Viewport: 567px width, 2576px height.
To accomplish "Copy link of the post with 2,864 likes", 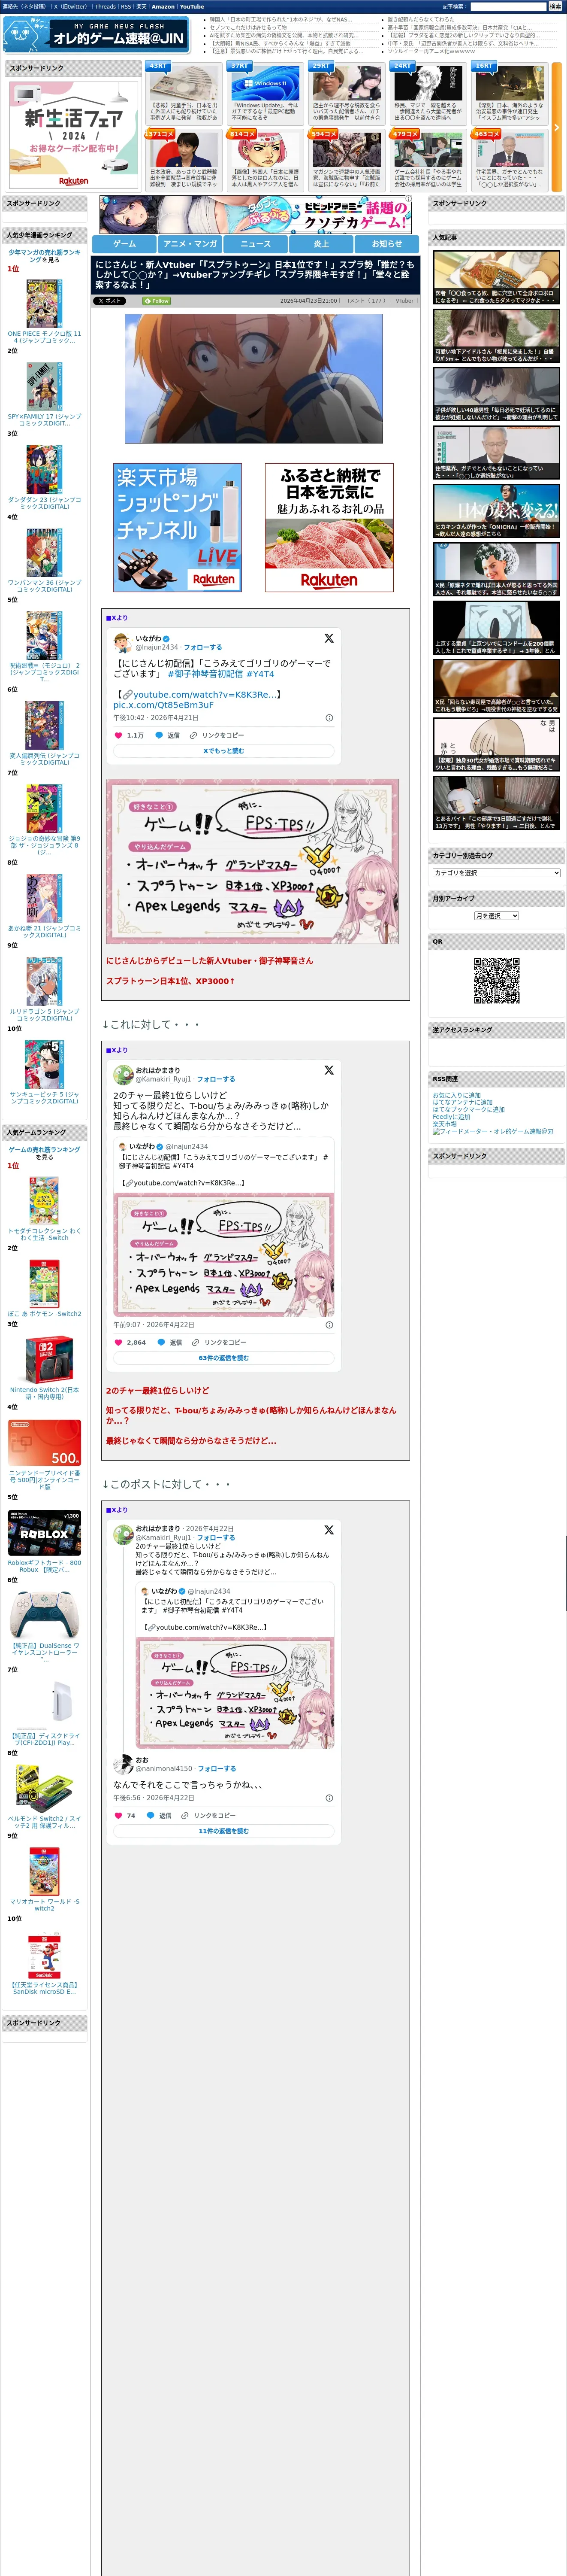I will (x=219, y=1342).
